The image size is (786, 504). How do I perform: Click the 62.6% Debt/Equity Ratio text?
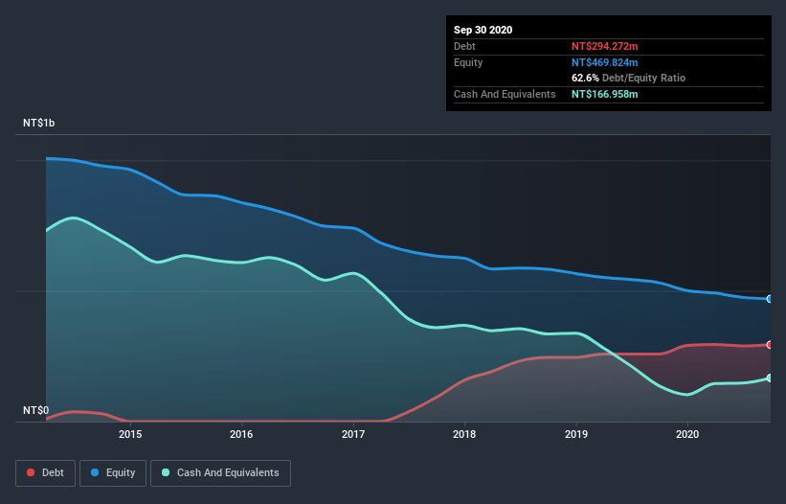629,78
